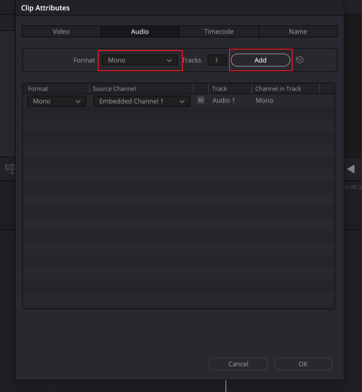This screenshot has height=392, width=362.
Task: Mute Audio 1 with the M button
Action: [x=200, y=100]
